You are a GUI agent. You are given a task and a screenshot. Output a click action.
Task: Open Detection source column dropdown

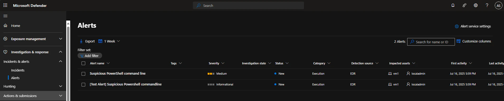[377, 63]
